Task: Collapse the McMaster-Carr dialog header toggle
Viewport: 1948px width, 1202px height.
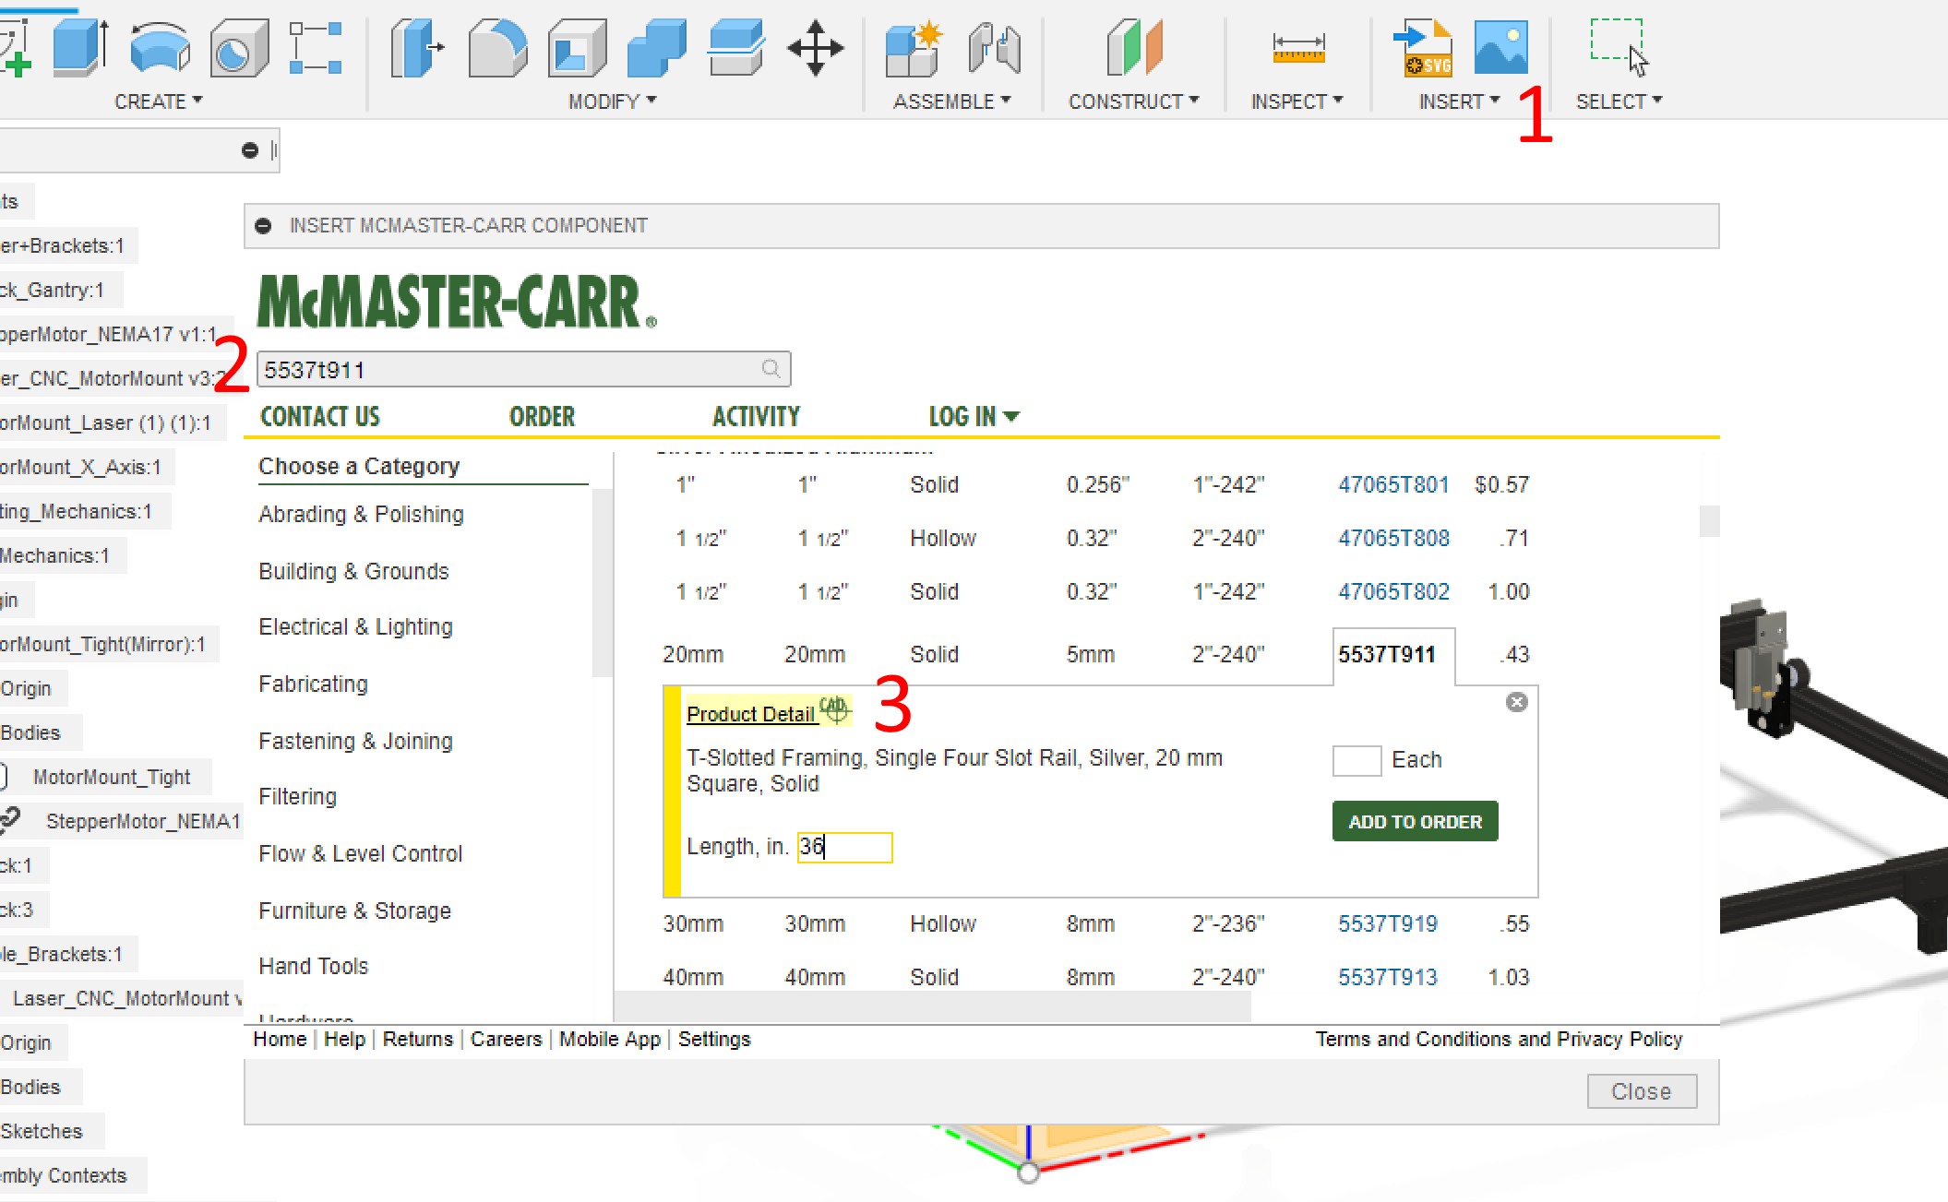Action: (x=264, y=226)
